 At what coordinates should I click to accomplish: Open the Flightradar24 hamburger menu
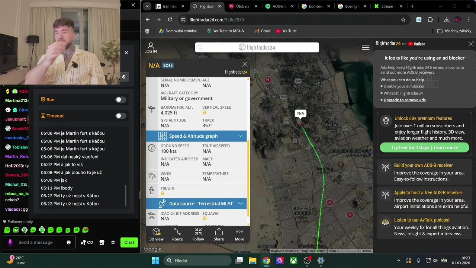(366, 47)
